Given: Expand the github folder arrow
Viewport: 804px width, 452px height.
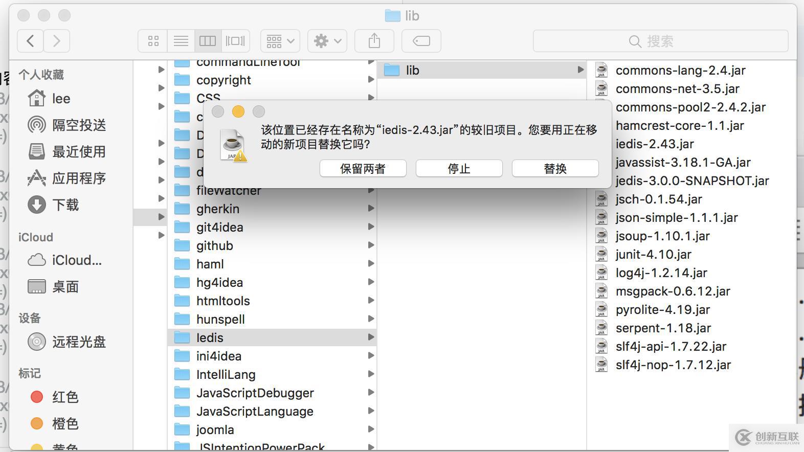Looking at the screenshot, I should pyautogui.click(x=371, y=245).
